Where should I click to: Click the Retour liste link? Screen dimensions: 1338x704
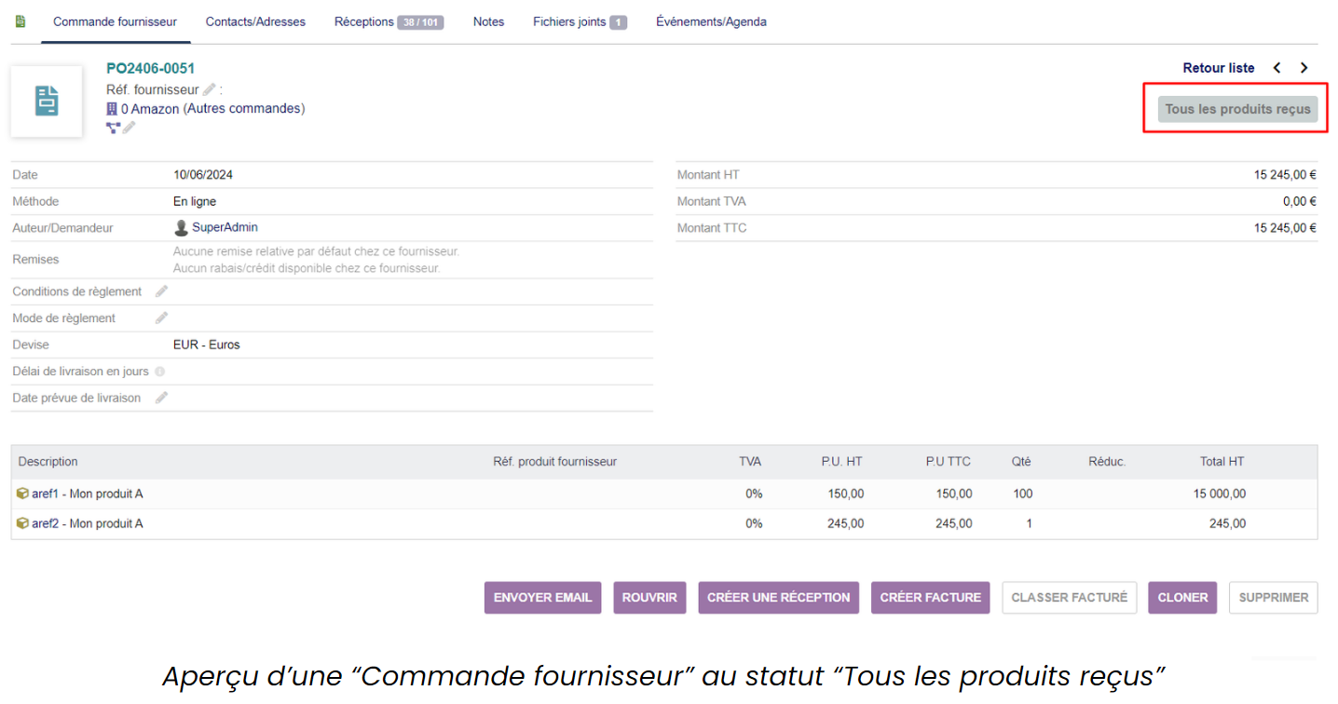pos(1219,68)
